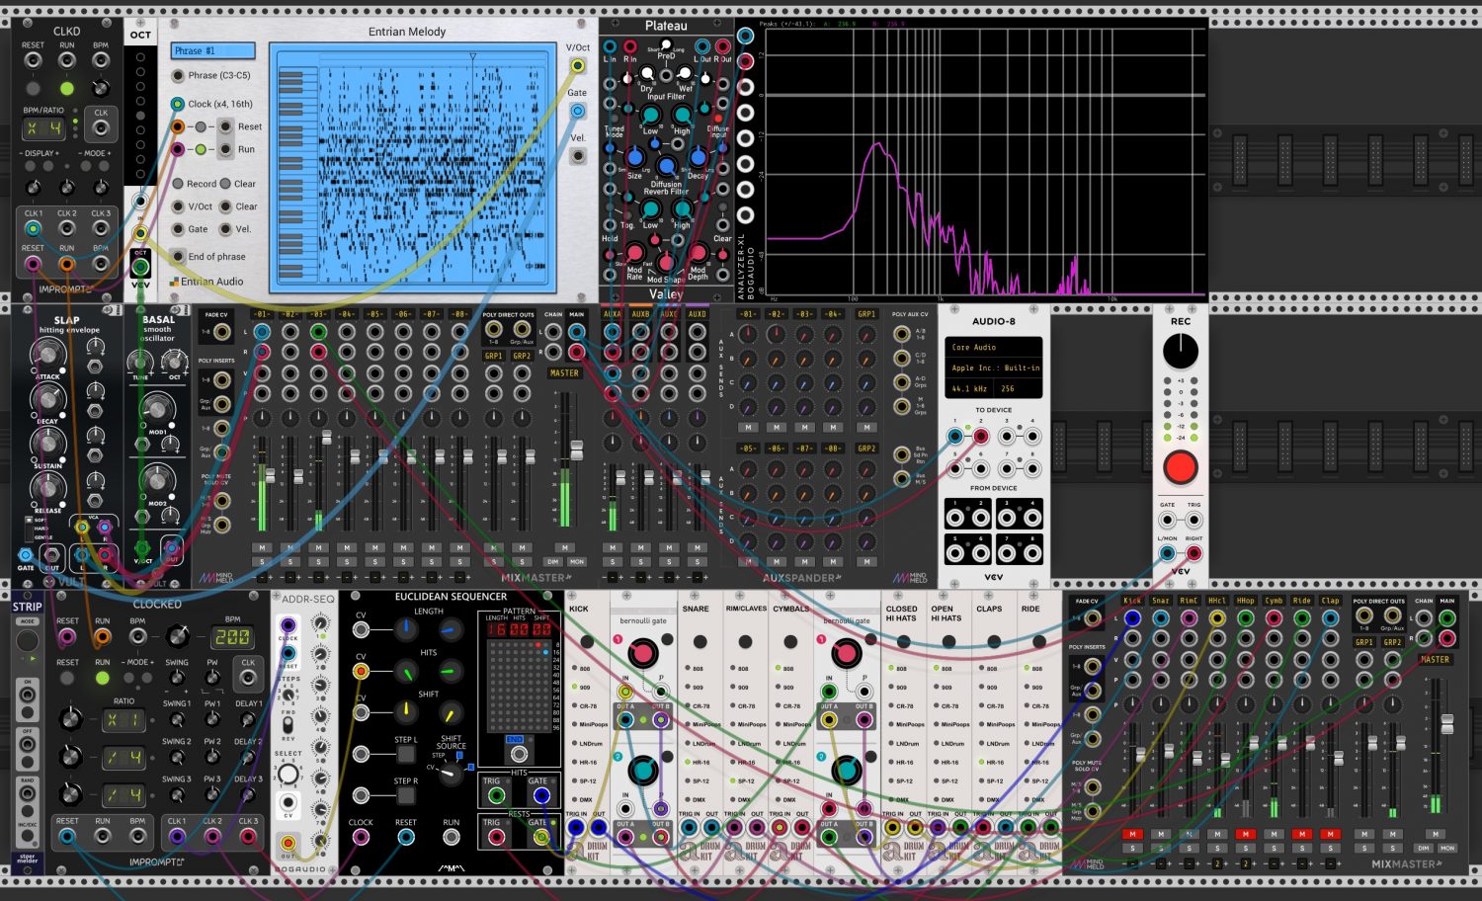This screenshot has width=1482, height=901.
Task: Select 909 kit in KICK module
Action: pyautogui.click(x=574, y=687)
